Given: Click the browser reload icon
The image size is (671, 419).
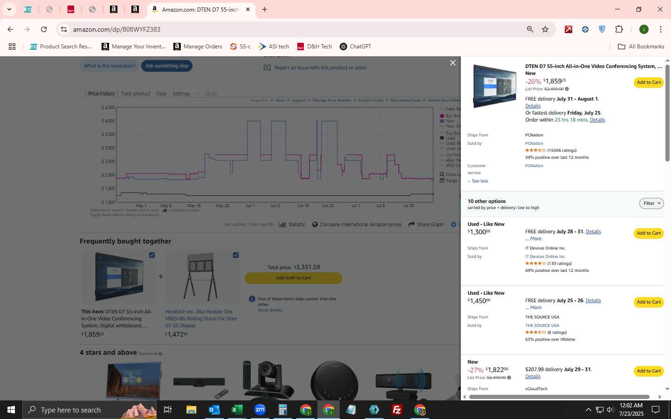Looking at the screenshot, I should coord(44,29).
